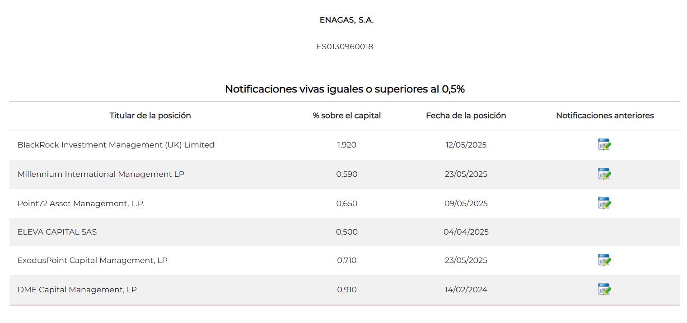Click the '% sobre el capital' column header

[x=346, y=115]
